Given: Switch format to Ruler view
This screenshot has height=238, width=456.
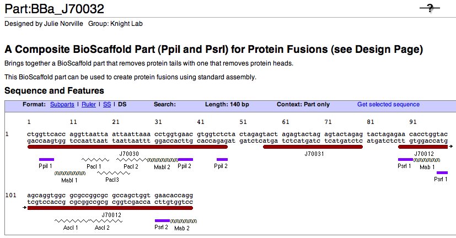Looking at the screenshot, I should (x=89, y=104).
